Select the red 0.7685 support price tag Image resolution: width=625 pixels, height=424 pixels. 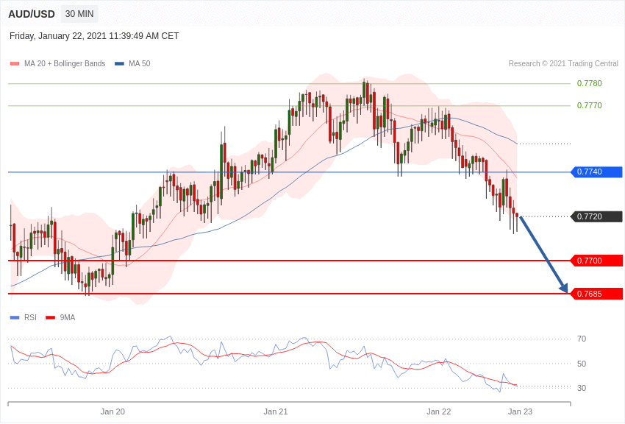(597, 294)
